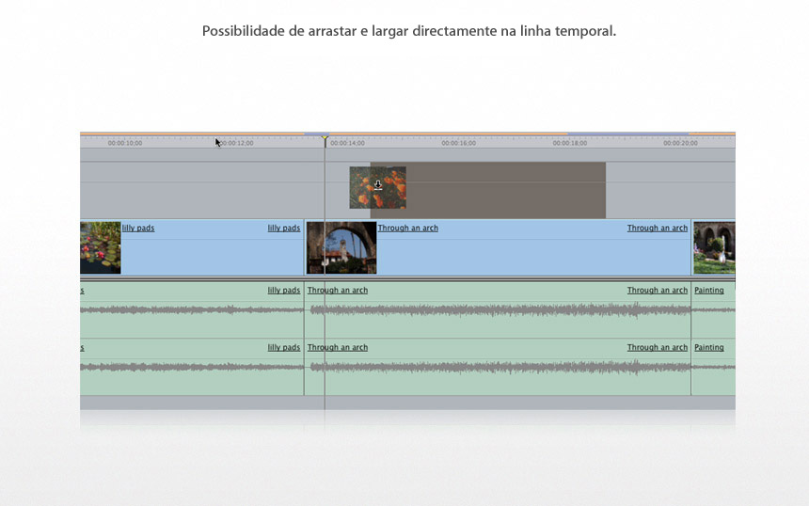Click right 'Through an arch' label, first audio track

[x=657, y=291]
